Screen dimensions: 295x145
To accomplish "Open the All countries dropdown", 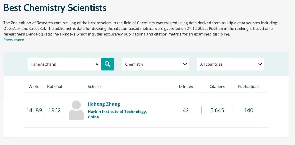I will point(231,64).
